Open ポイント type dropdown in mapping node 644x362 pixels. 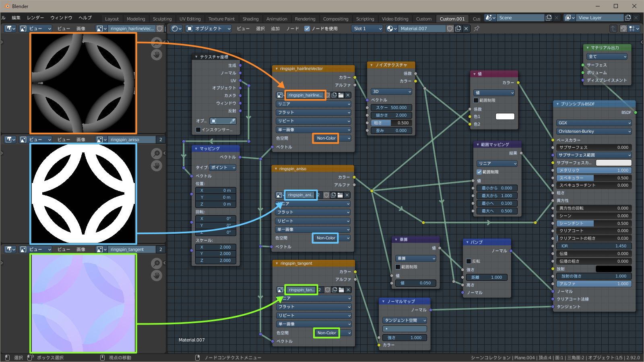(x=222, y=168)
